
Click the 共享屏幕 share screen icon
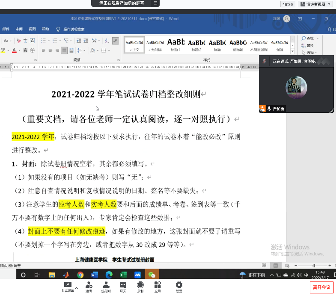click(x=67, y=285)
